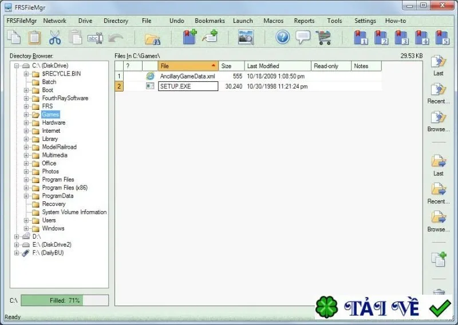Sort by the Size column header
Screen dimensions: 458x325
point(231,66)
